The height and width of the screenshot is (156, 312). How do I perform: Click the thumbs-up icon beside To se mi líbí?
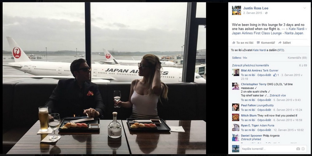coord(234,43)
